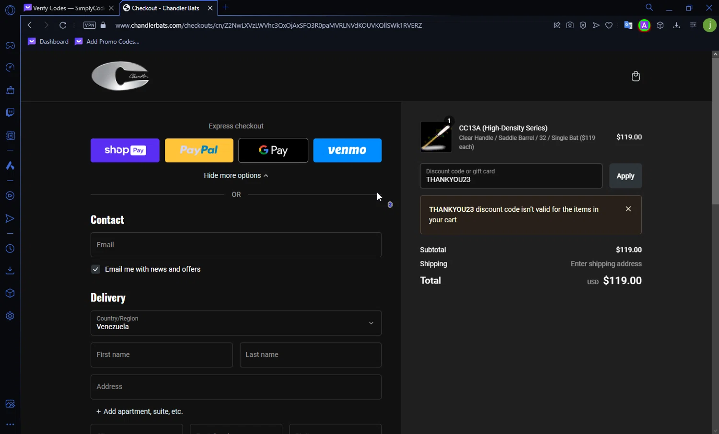The width and height of the screenshot is (719, 434).
Task: Click the Chandler Bats logo
Action: point(120,76)
